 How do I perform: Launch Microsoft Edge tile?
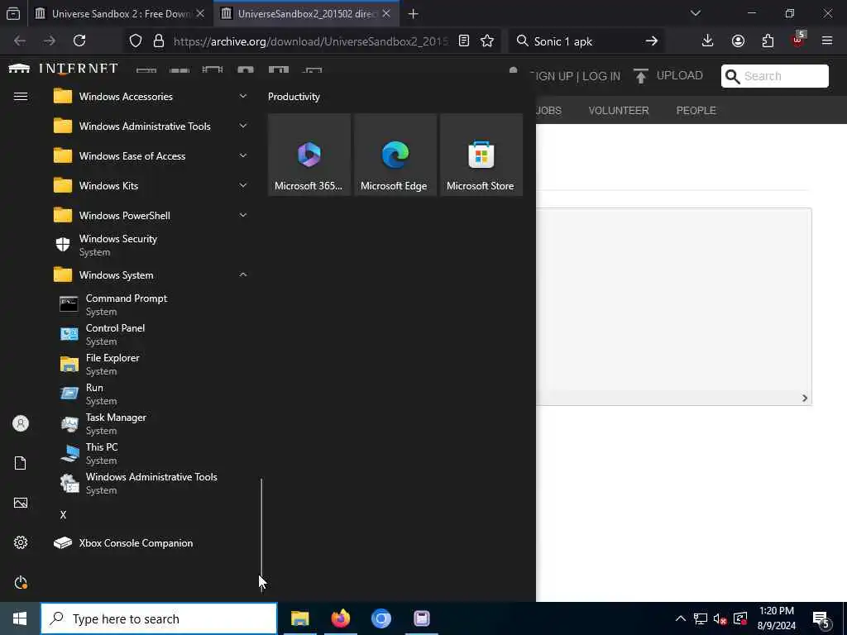(395, 155)
